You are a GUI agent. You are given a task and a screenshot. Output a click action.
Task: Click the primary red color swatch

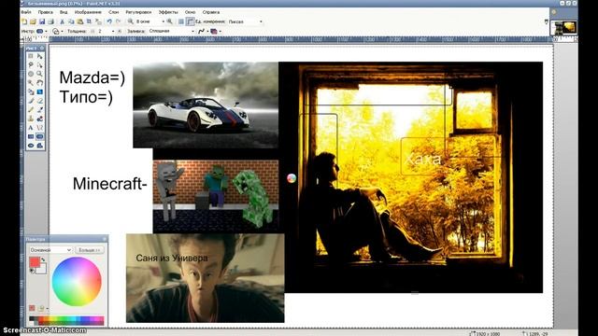35,261
